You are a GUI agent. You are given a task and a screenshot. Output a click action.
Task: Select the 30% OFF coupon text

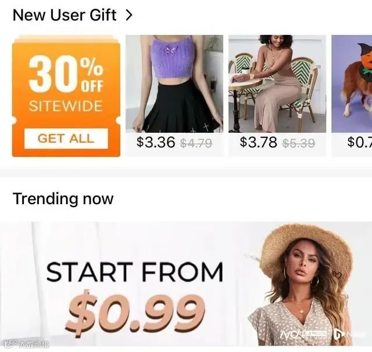[66, 74]
